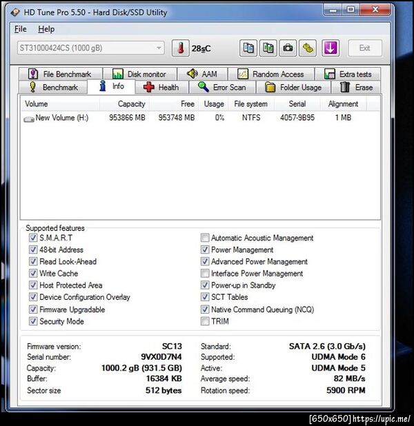Switch to the Random Access tab
Screen dimensions: 414x426
(x=271, y=74)
